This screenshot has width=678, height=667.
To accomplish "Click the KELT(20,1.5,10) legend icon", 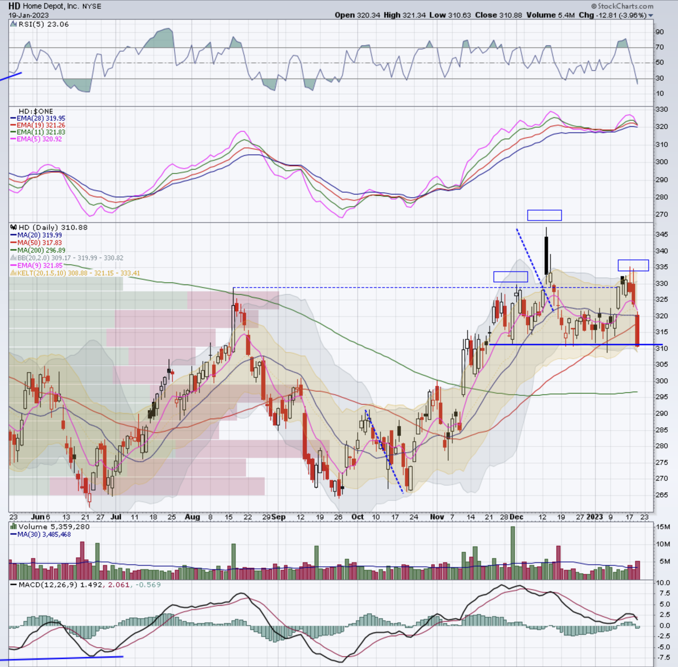I will (x=14, y=273).
